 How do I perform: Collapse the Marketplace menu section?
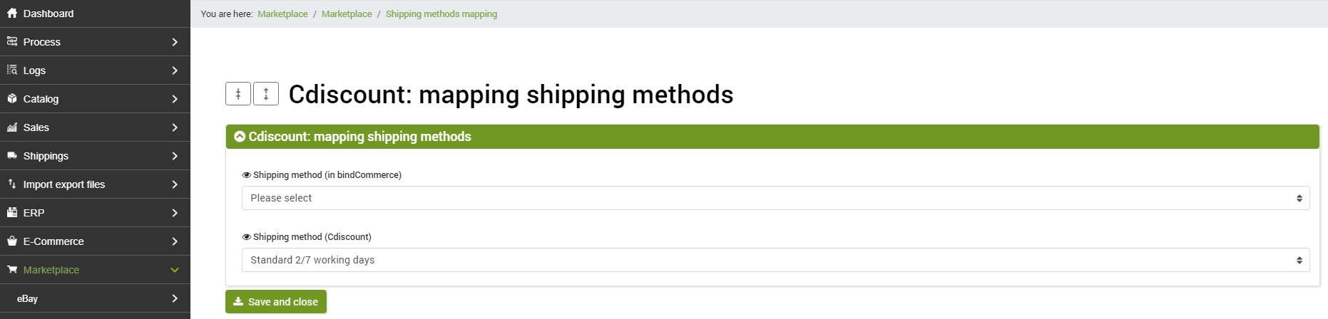pos(95,270)
